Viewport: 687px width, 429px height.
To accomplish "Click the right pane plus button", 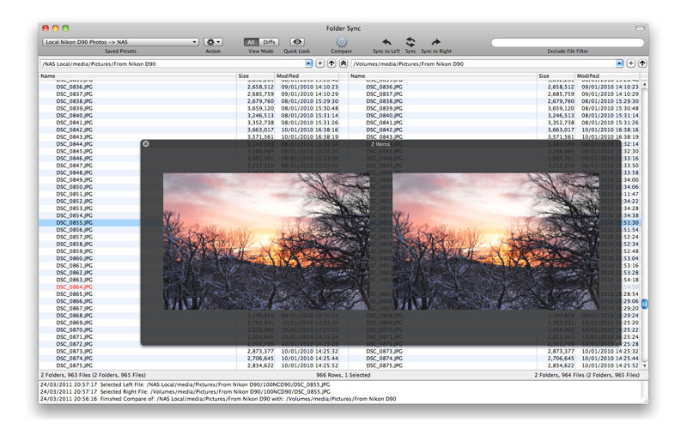I will point(631,63).
